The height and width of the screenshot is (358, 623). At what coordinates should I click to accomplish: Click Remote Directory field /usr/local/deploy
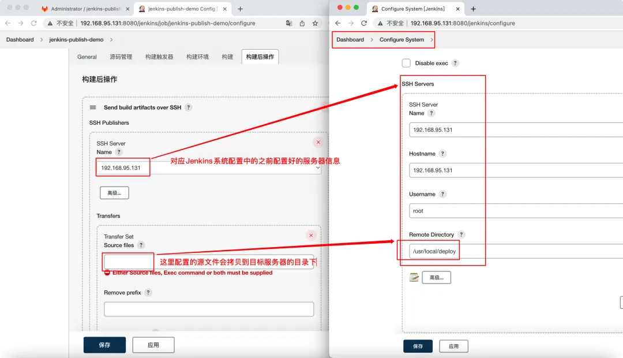(x=516, y=251)
